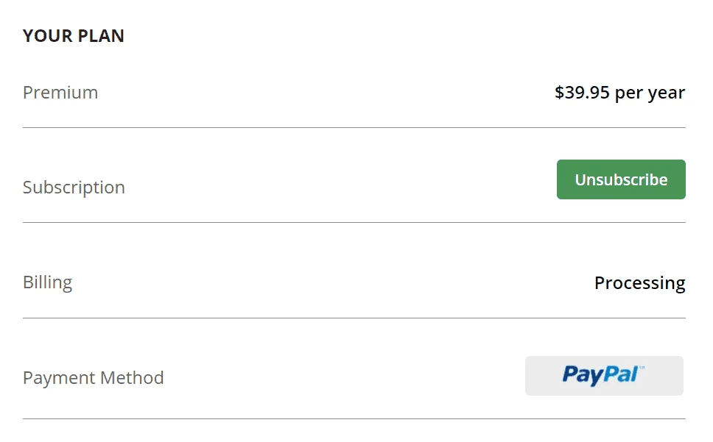Select the word "Method" in Payment Method
Image resolution: width=713 pixels, height=442 pixels.
click(132, 377)
